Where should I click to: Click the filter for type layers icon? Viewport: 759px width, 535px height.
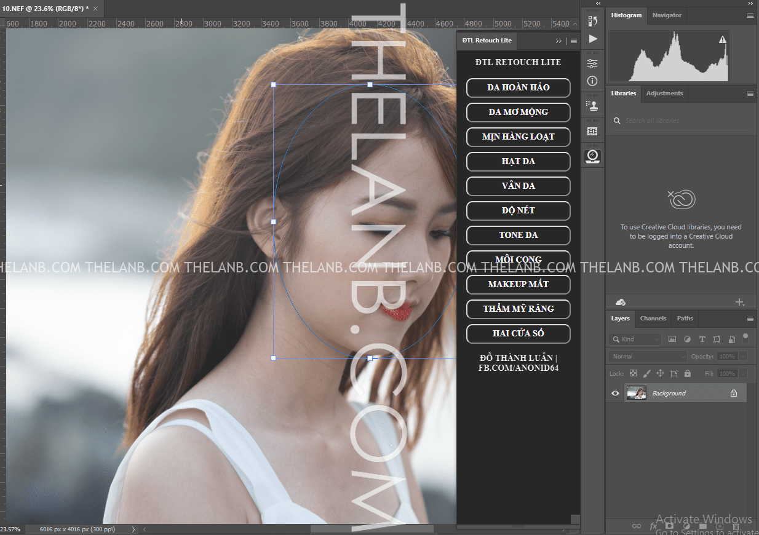[x=702, y=339]
